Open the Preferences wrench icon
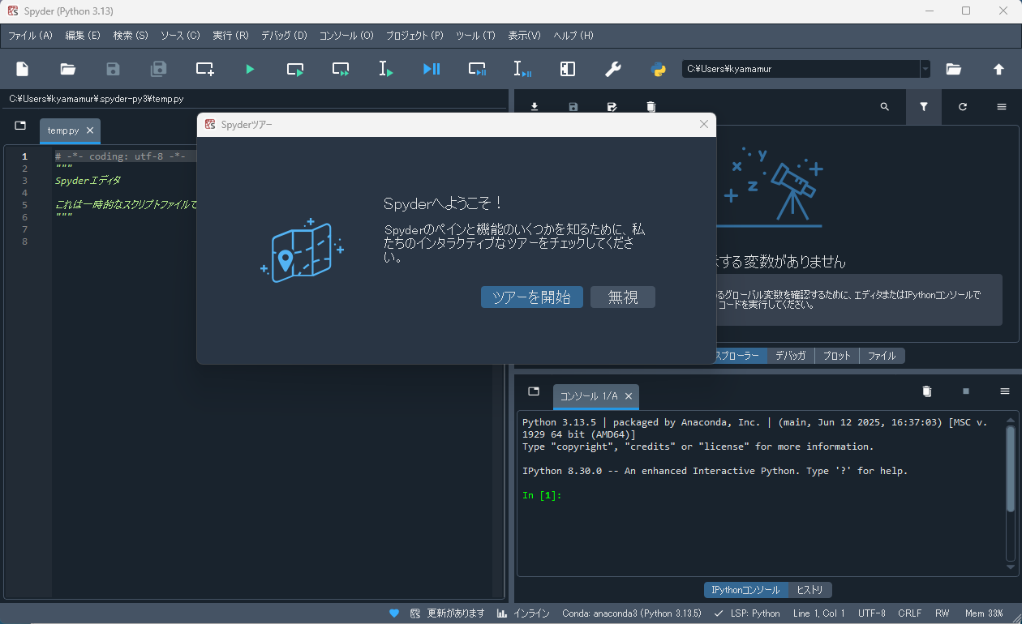The height and width of the screenshot is (624, 1022). point(613,70)
